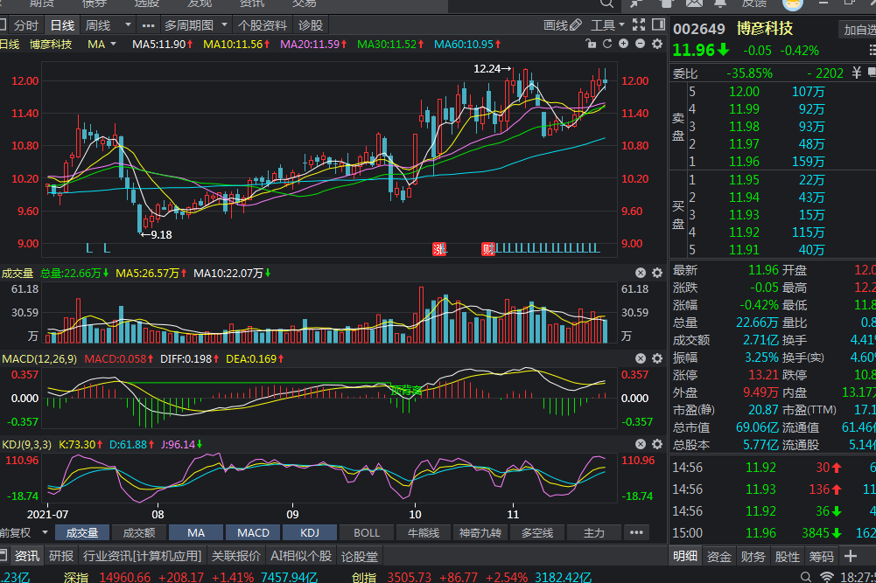Screen dimensions: 876x583
Task: Click the 加自选 add to watchlist button
Action: 858,30
